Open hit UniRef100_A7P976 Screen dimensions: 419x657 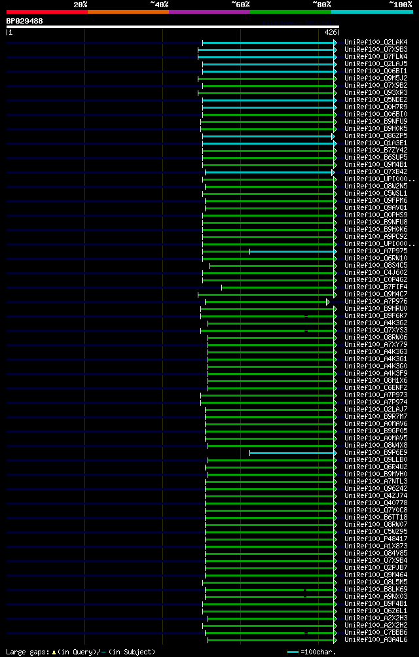(375, 301)
